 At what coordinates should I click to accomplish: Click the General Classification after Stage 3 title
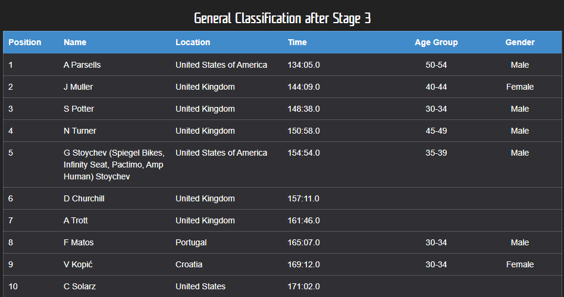point(282,18)
